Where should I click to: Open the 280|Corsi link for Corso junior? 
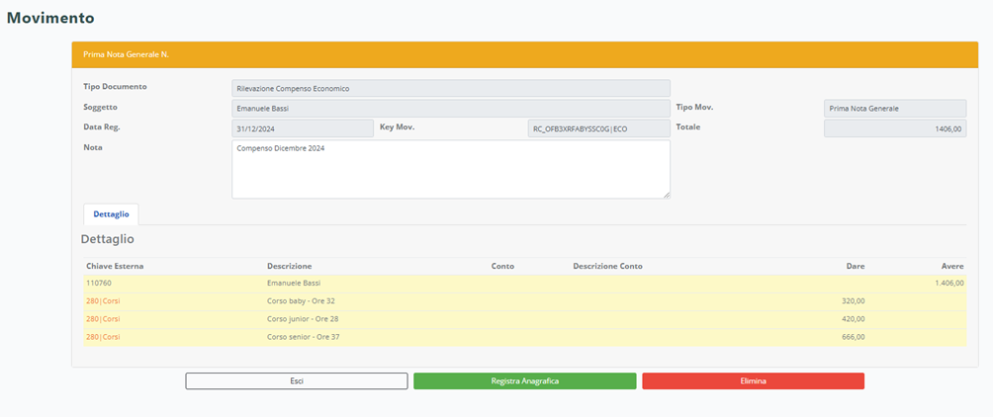pos(103,319)
